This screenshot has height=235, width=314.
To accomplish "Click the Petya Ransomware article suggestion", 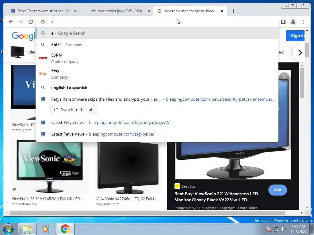I will click(x=157, y=99).
